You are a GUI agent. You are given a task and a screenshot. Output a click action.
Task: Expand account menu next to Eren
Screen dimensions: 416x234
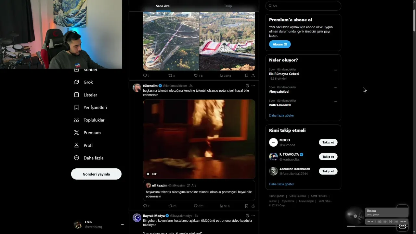click(123, 224)
